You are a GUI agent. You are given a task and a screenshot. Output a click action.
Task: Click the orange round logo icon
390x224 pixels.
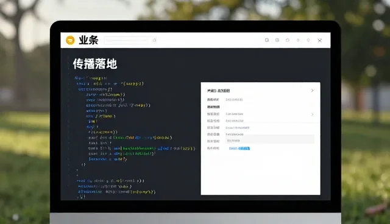70,40
